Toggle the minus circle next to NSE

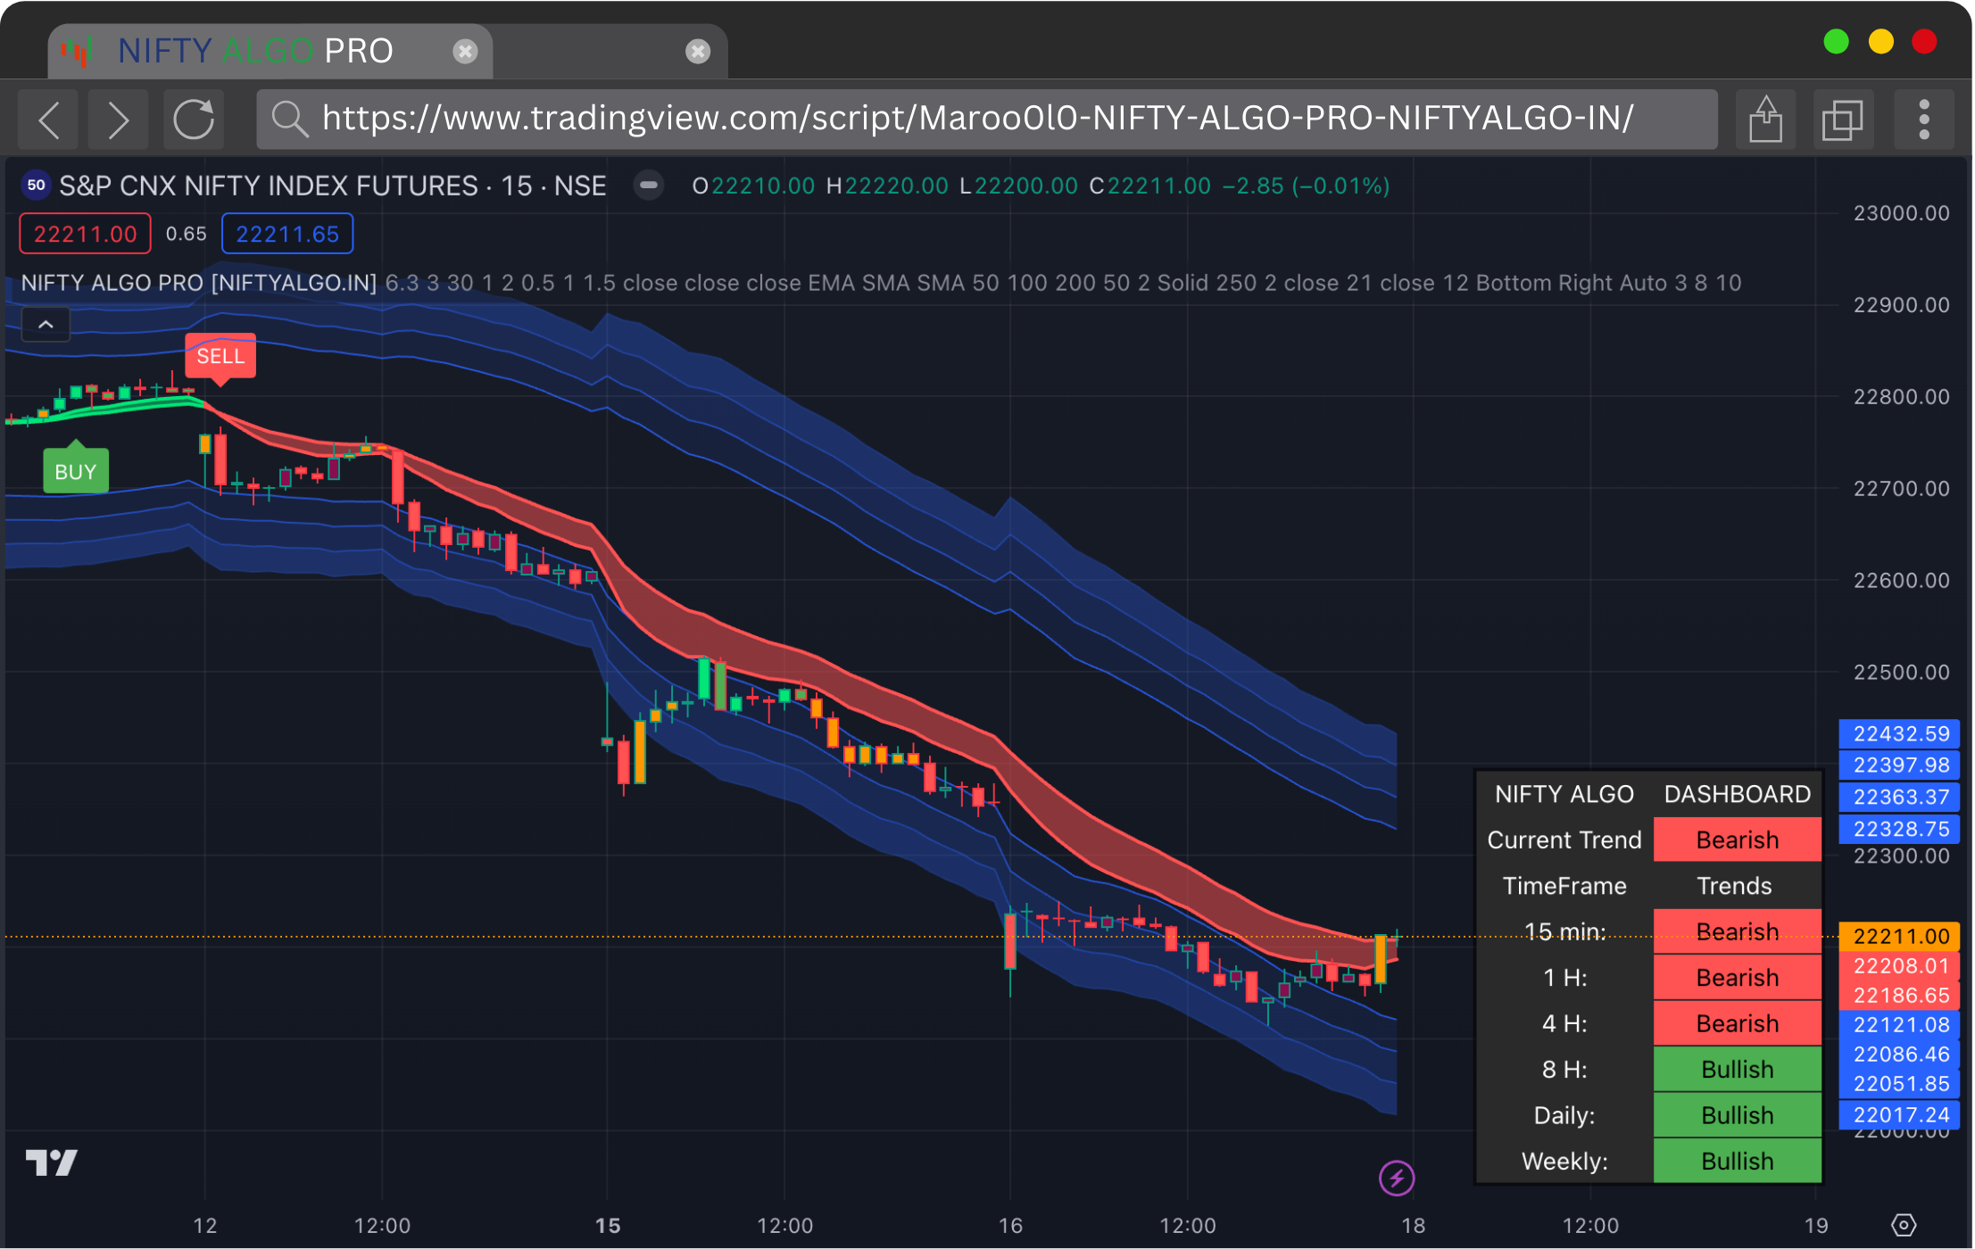(x=649, y=186)
